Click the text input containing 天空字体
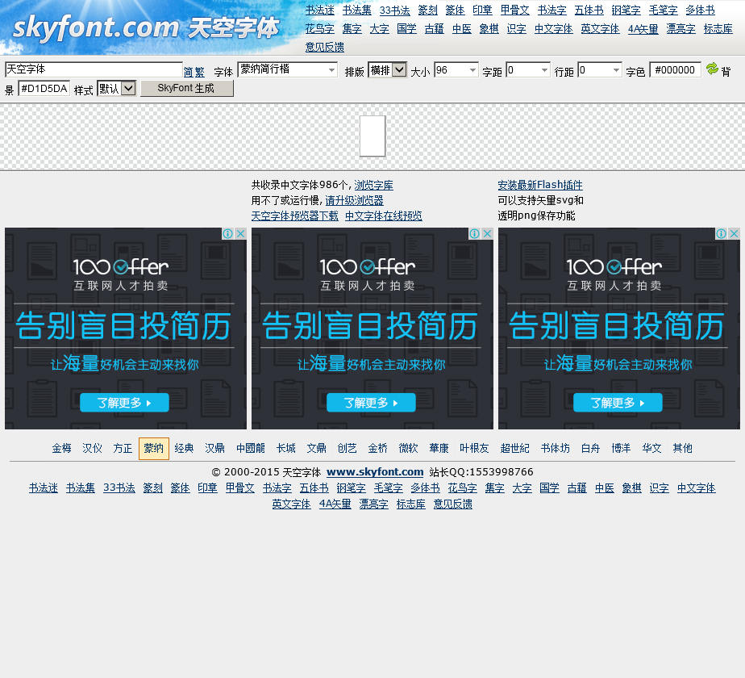745x678 pixels. [x=94, y=69]
